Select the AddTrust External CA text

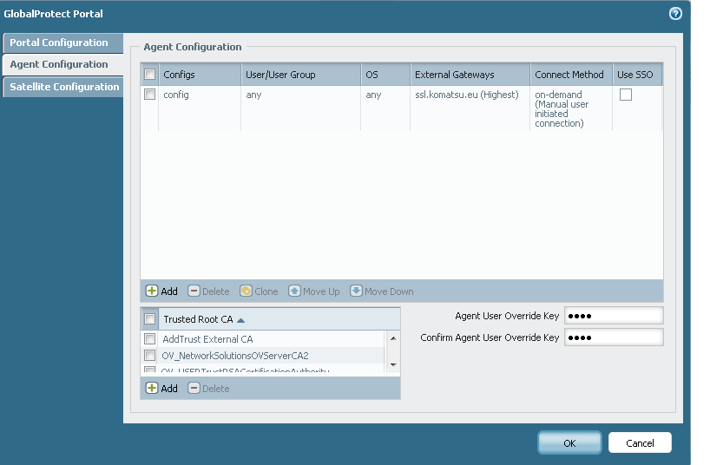coord(207,339)
